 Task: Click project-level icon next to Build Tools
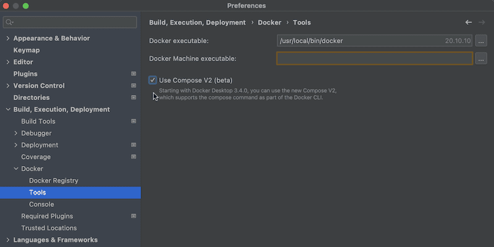click(133, 121)
